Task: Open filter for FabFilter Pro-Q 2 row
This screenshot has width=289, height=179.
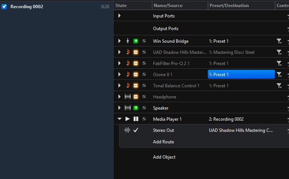Action: coord(279,63)
